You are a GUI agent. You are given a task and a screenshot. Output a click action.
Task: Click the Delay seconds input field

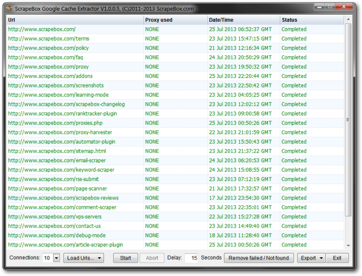coord(192,258)
